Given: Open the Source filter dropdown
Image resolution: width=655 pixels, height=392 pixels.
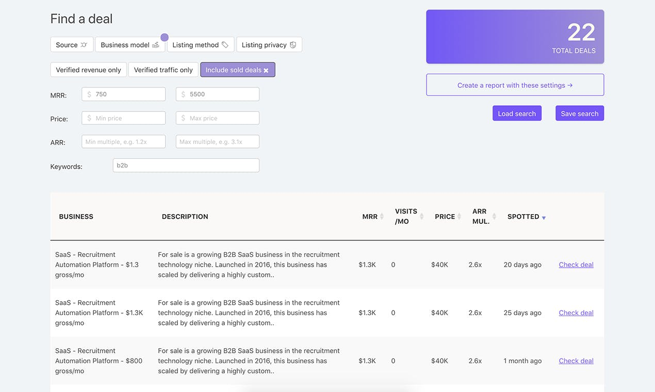Looking at the screenshot, I should pos(72,45).
